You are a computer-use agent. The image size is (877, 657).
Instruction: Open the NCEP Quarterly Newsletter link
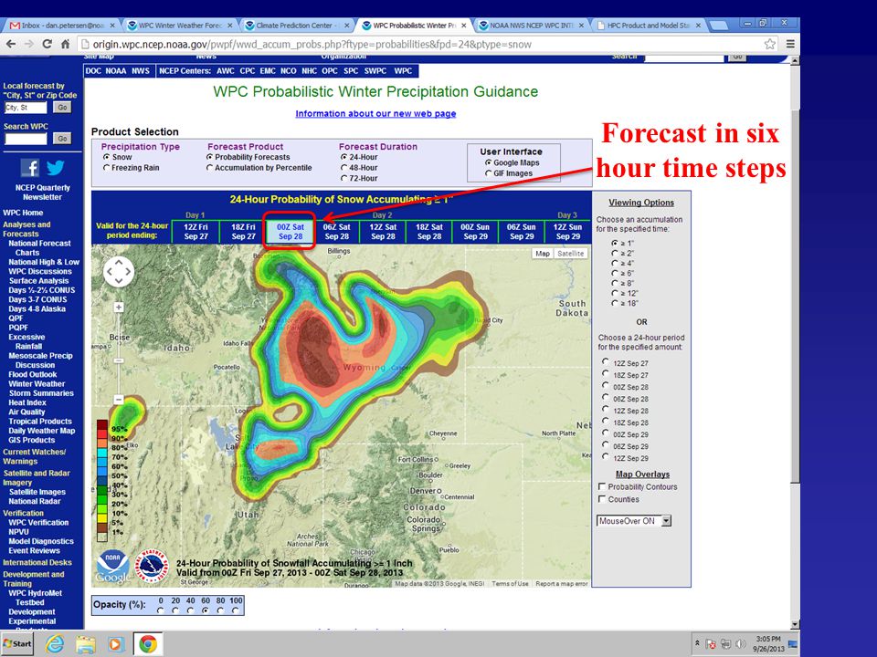pyautogui.click(x=43, y=193)
